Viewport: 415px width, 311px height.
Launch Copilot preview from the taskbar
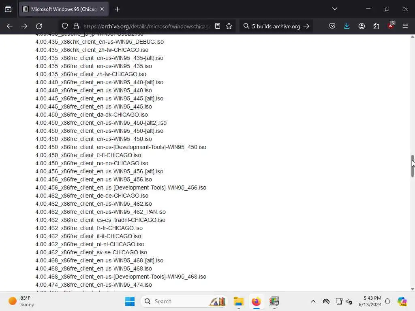[402, 301]
